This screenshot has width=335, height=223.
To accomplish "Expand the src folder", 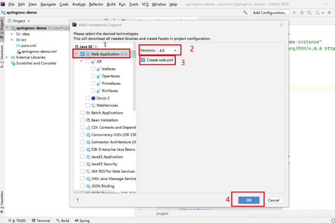I will tap(12, 40).
